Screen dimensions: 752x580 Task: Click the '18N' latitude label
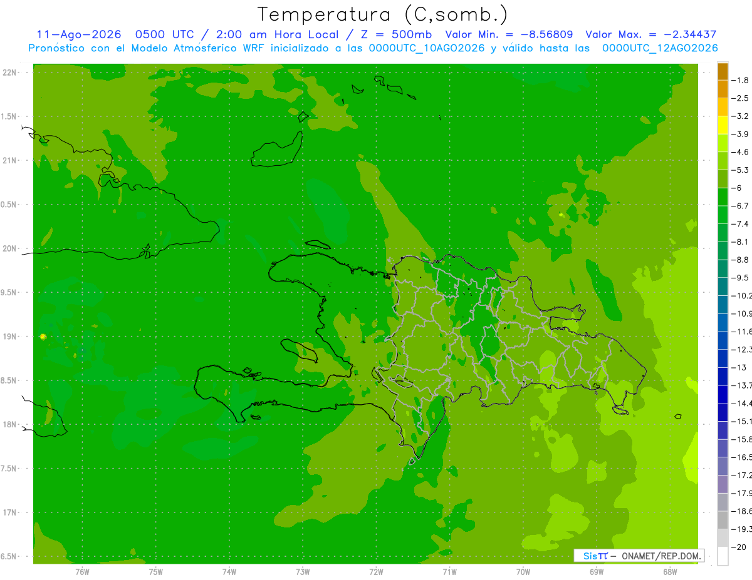(x=10, y=424)
